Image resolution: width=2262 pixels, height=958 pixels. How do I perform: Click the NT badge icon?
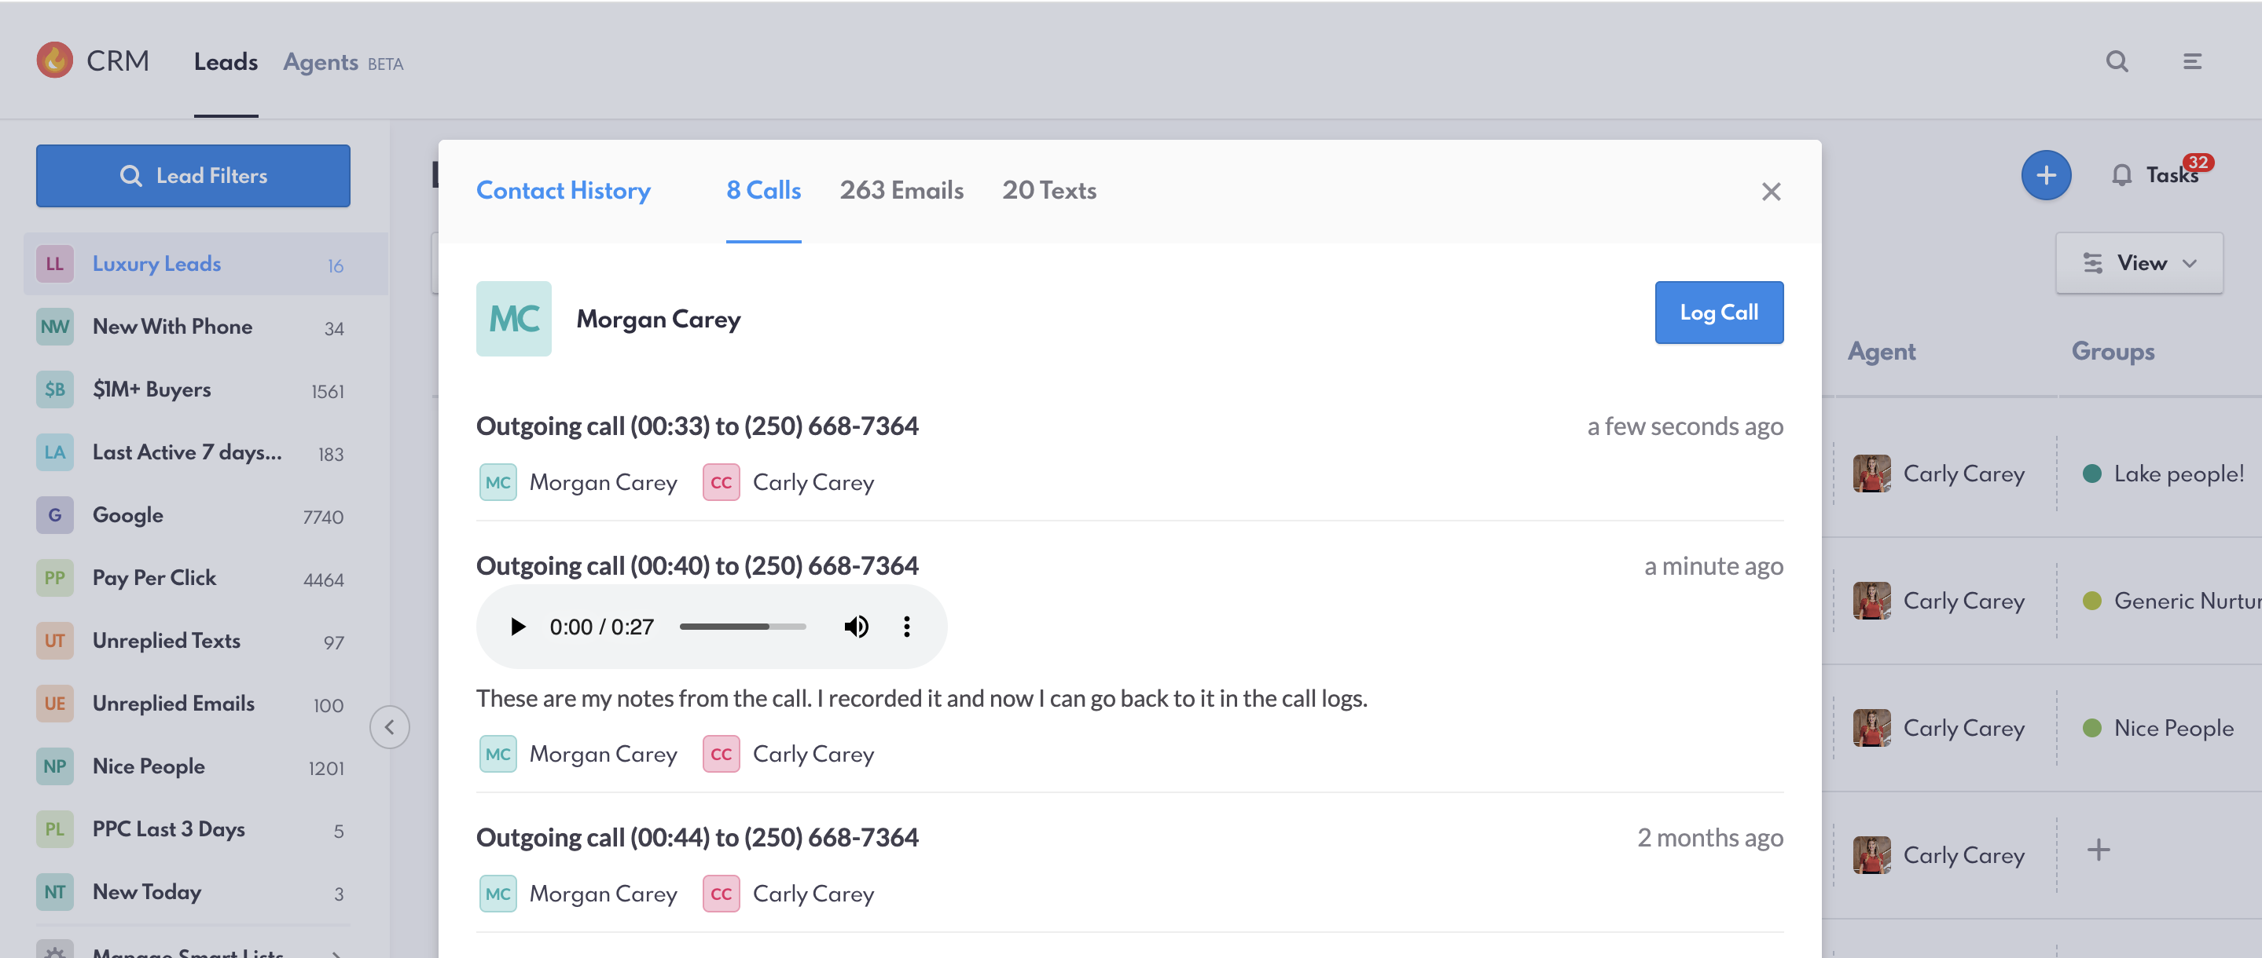coord(54,892)
